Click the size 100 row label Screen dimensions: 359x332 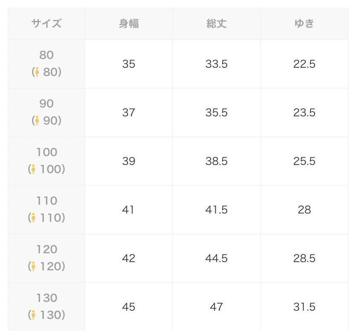click(46, 161)
